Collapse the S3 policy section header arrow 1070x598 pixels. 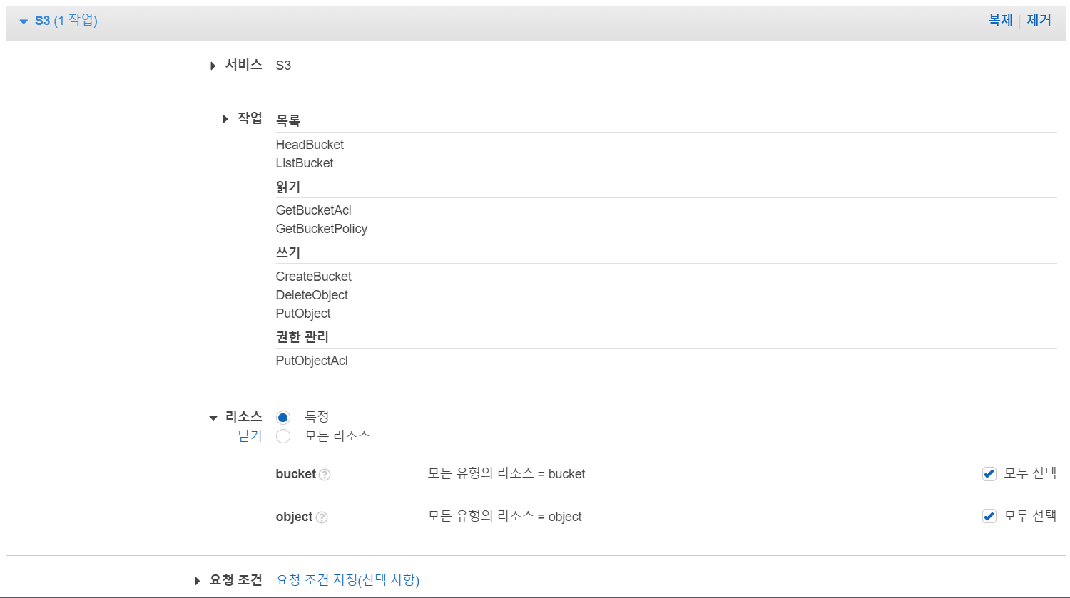[x=24, y=21]
